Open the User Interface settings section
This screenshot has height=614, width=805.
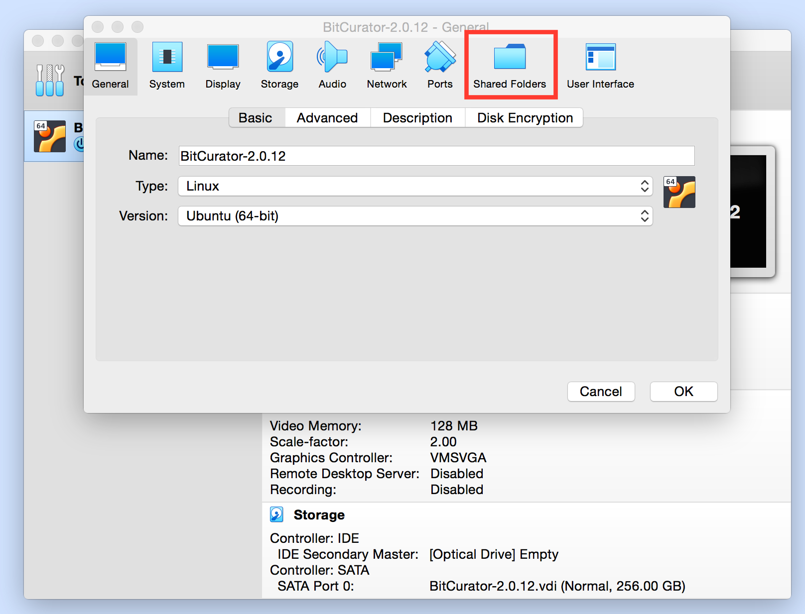coord(600,66)
